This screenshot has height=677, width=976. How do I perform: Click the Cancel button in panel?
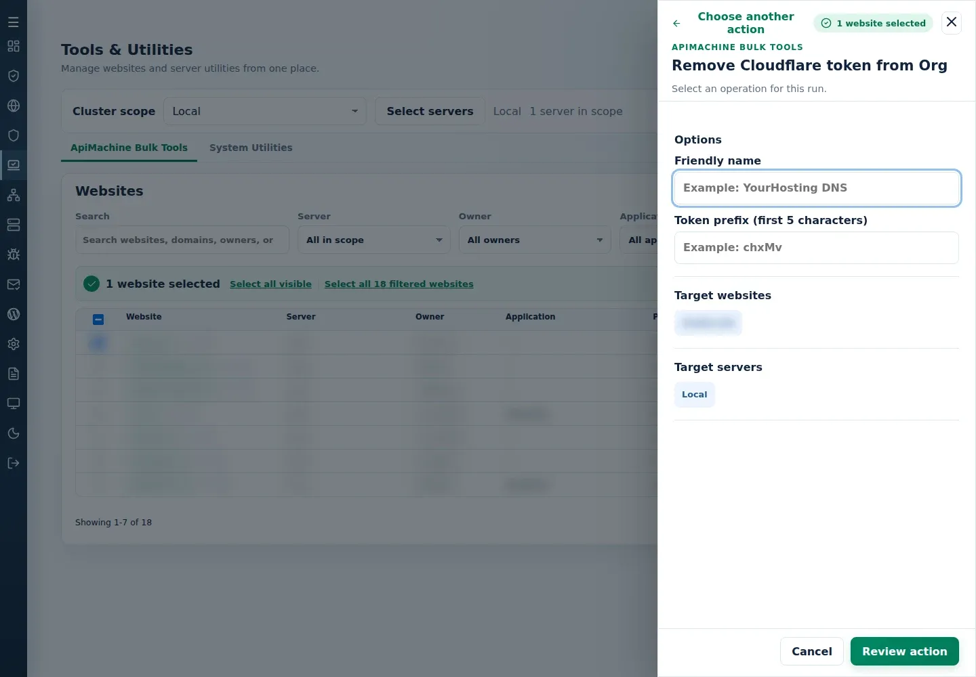point(811,651)
